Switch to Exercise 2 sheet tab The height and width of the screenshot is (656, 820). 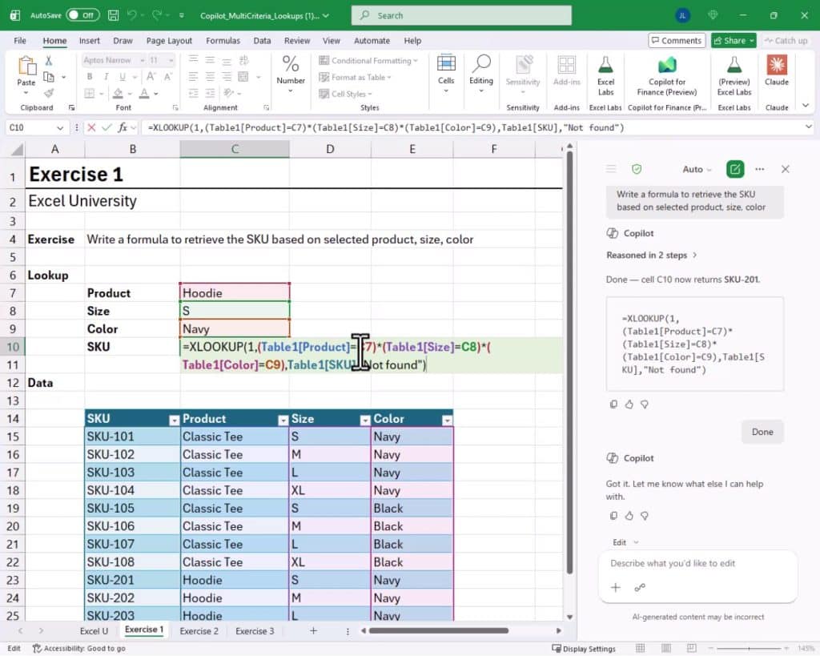point(199,631)
